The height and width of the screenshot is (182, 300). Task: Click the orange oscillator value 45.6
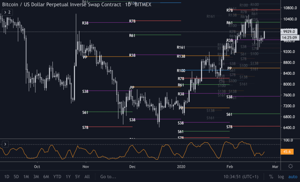pos(287,152)
